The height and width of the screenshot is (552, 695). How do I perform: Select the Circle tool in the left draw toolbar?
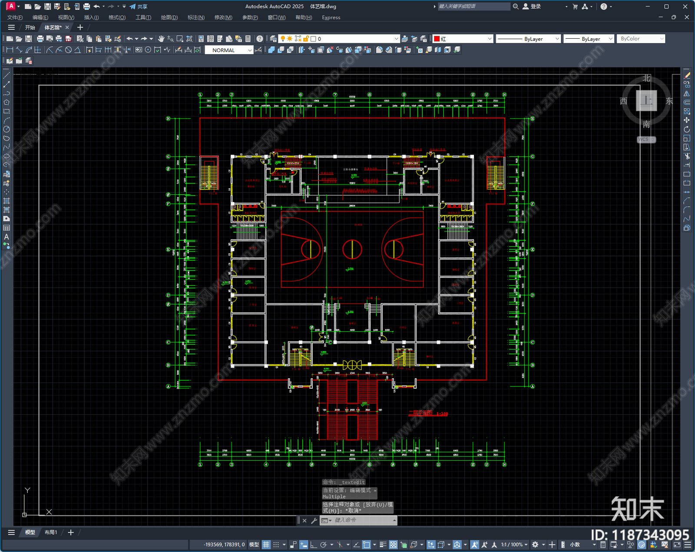tap(7, 129)
